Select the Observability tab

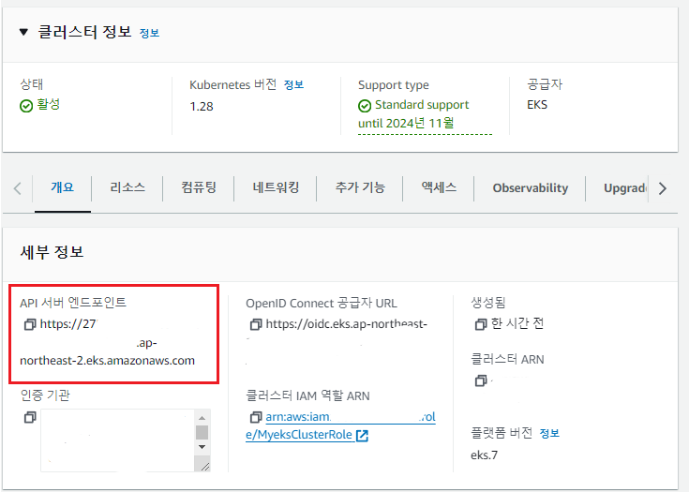[531, 188]
